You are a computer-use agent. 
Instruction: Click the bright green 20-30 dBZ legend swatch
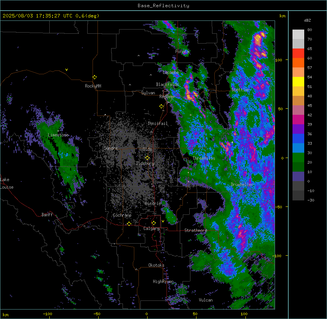[298, 158]
